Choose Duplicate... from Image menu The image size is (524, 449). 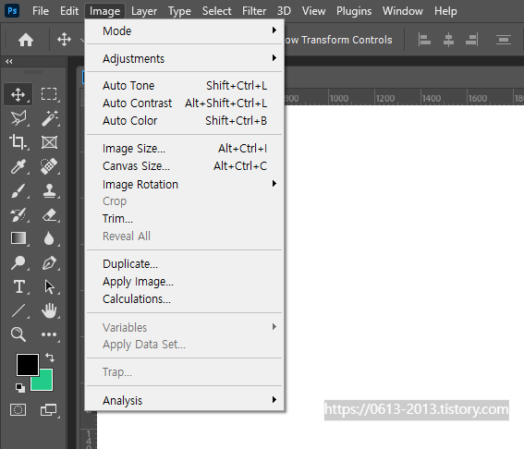click(185, 264)
